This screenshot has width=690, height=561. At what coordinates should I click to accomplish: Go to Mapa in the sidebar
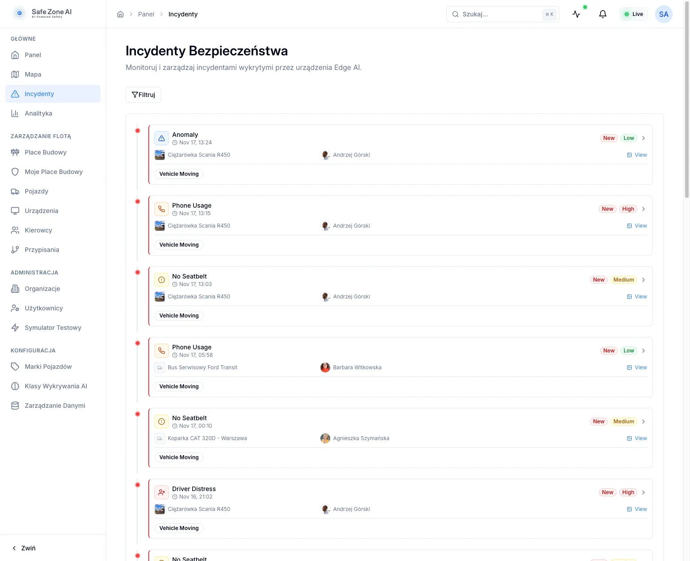pyautogui.click(x=33, y=74)
